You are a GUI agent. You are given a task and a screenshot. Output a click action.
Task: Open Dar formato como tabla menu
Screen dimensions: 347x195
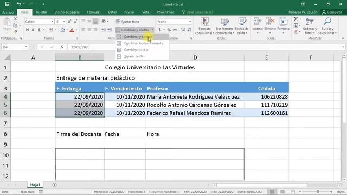coord(224,26)
